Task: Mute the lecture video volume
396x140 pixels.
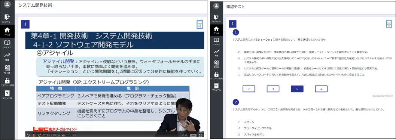Action: pyautogui.click(x=63, y=136)
